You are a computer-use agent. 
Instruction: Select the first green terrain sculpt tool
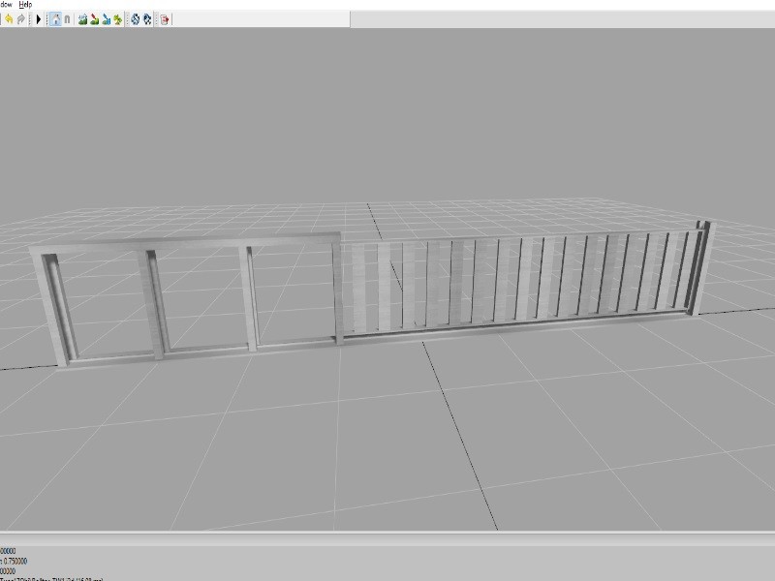[x=83, y=19]
